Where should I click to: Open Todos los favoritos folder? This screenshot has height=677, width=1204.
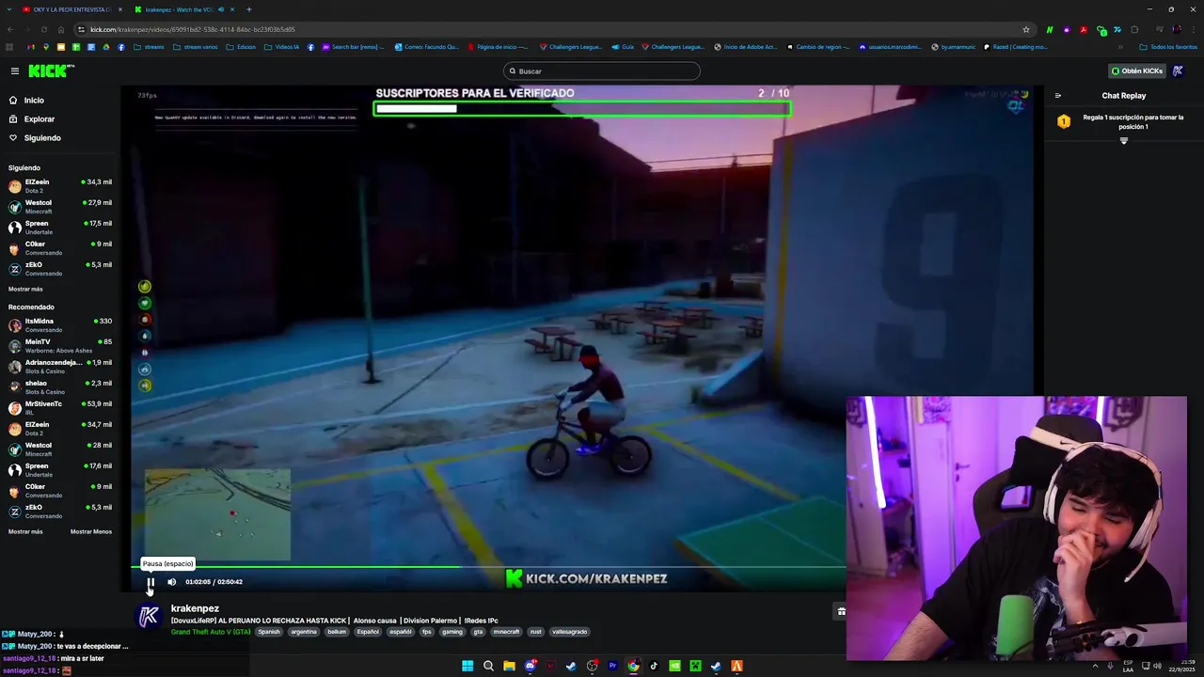tap(1167, 47)
